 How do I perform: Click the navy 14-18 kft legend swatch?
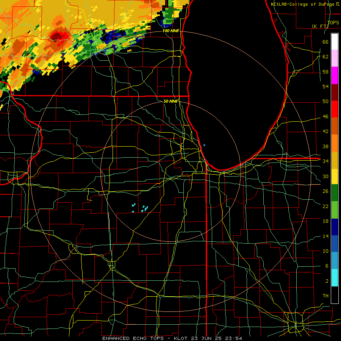[335, 227]
